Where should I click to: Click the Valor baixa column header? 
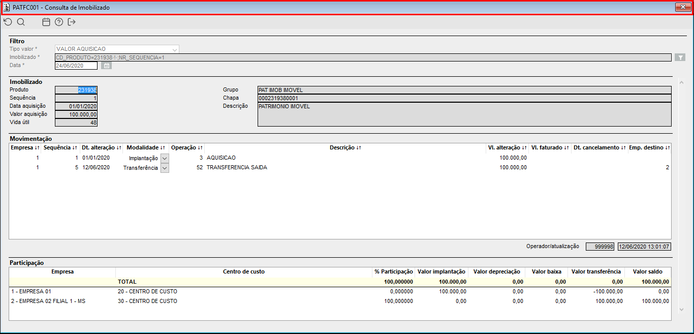click(546, 272)
